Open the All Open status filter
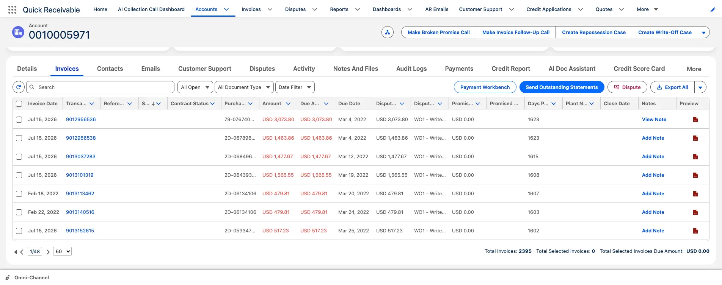Screen dimensions: 722x285 (195, 87)
